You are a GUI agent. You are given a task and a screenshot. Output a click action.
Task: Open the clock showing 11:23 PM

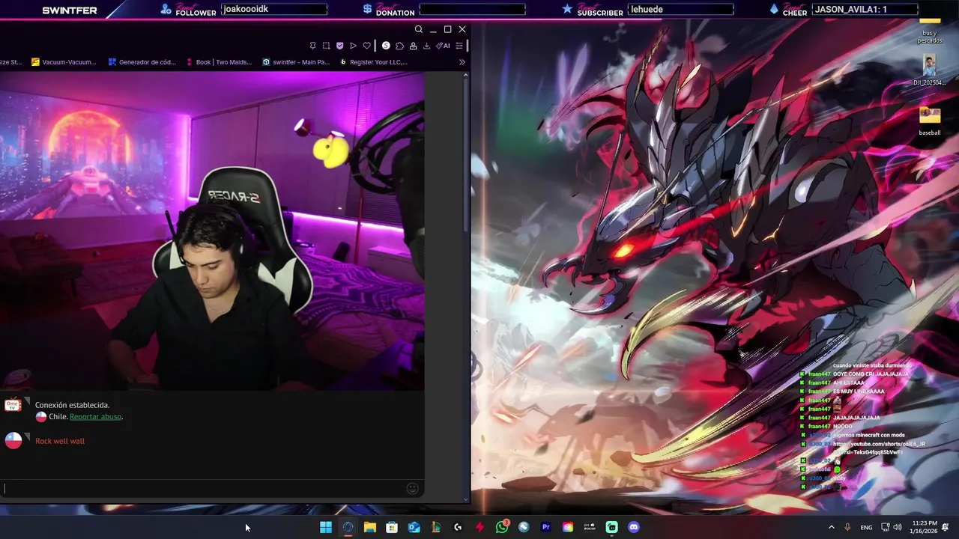tap(925, 527)
